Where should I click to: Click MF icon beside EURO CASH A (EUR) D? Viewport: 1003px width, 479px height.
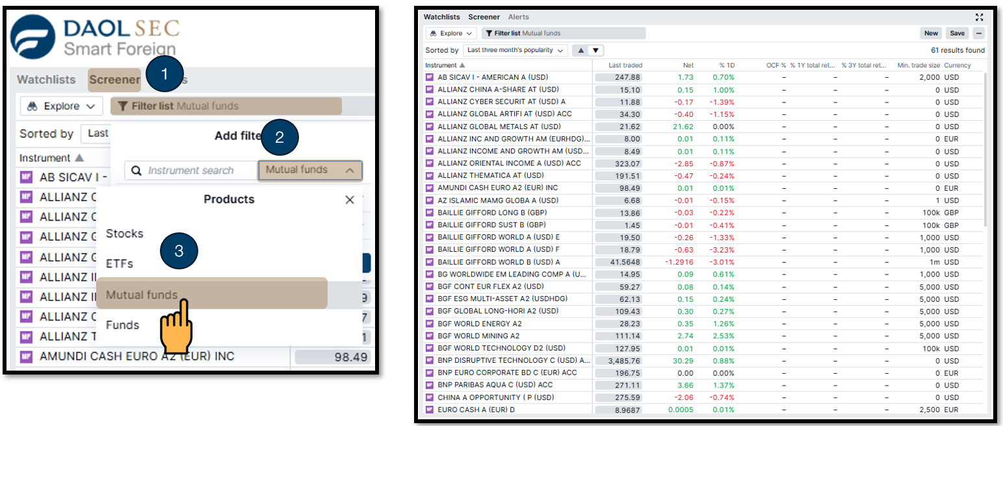tap(429, 410)
